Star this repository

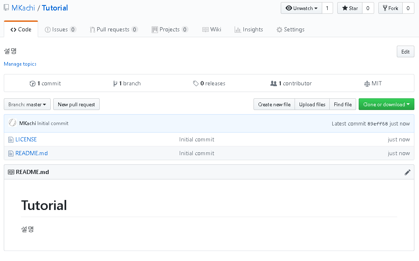(x=350, y=8)
